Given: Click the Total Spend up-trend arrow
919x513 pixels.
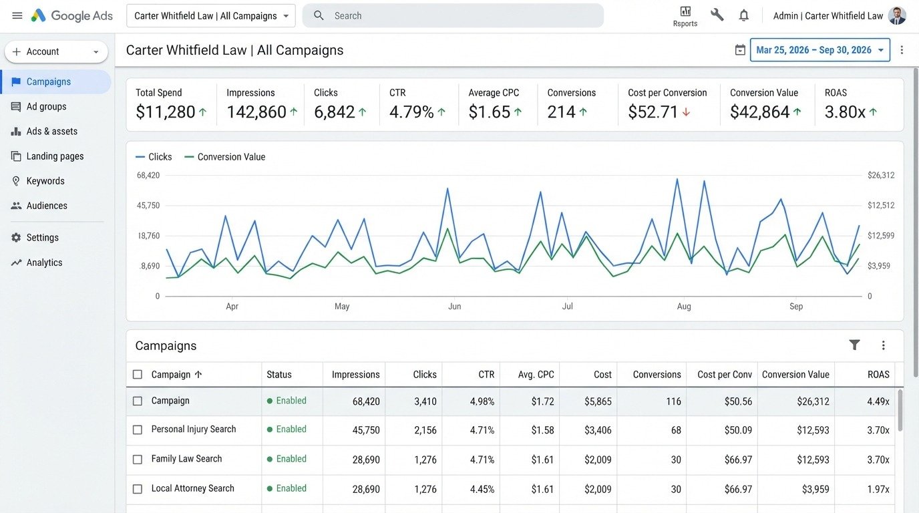Looking at the screenshot, I should point(202,112).
